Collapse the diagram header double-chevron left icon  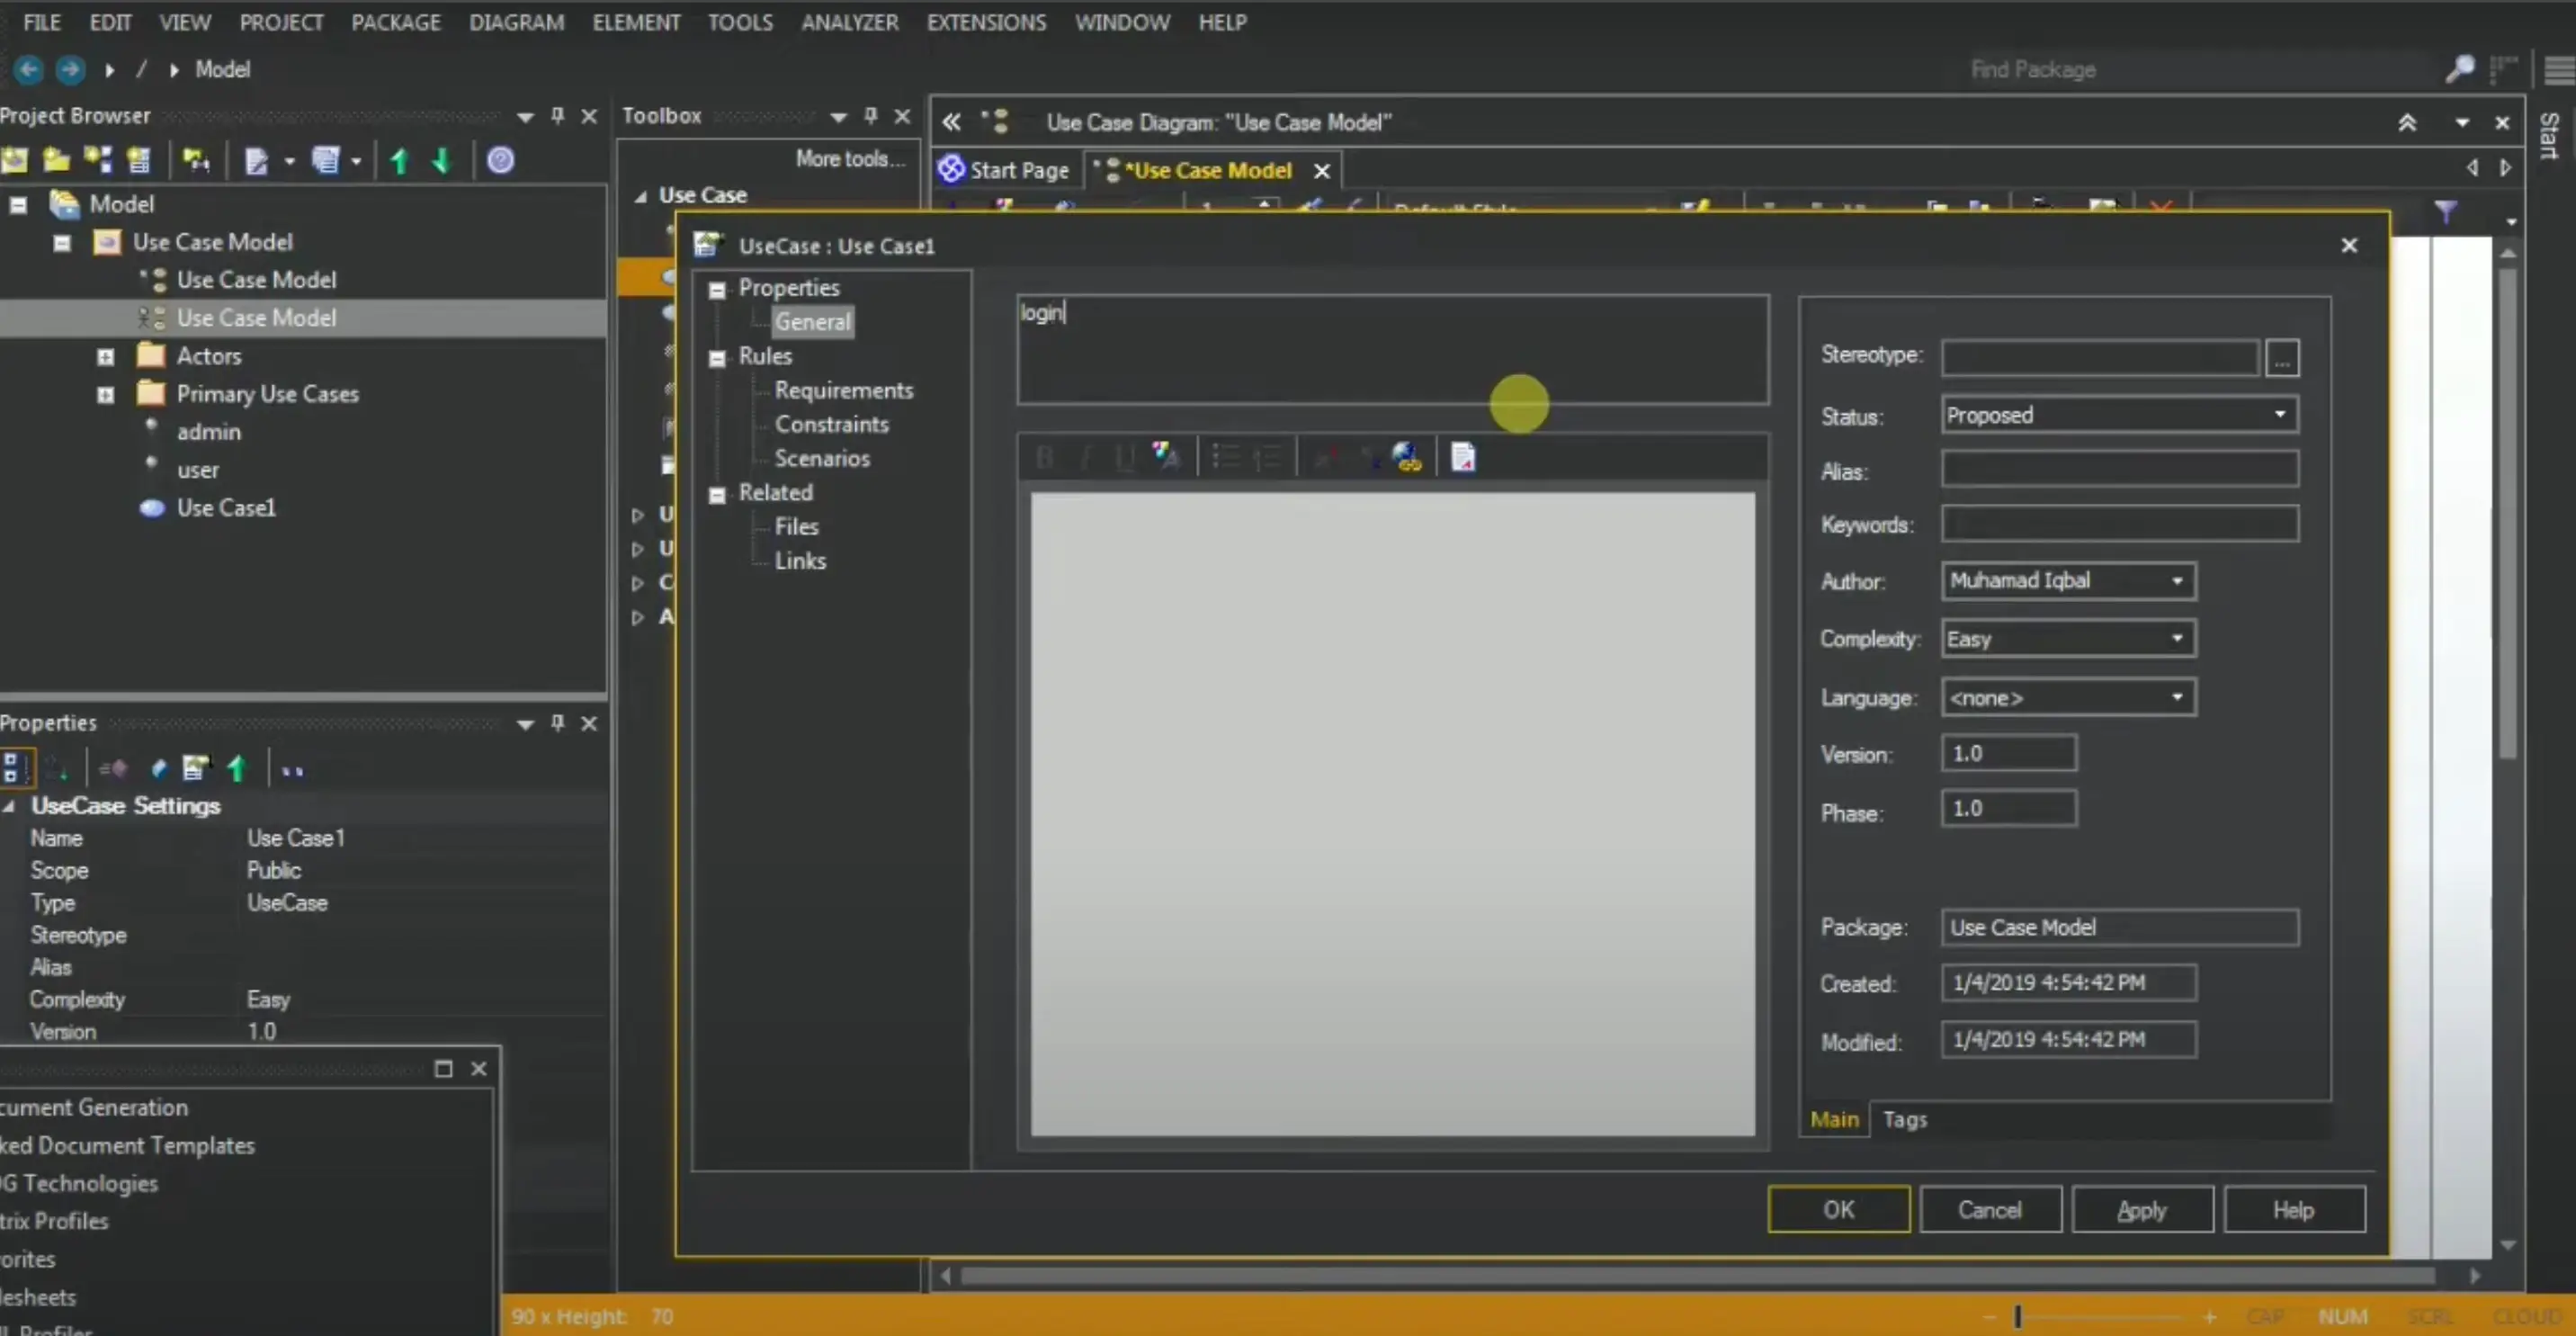coord(951,122)
